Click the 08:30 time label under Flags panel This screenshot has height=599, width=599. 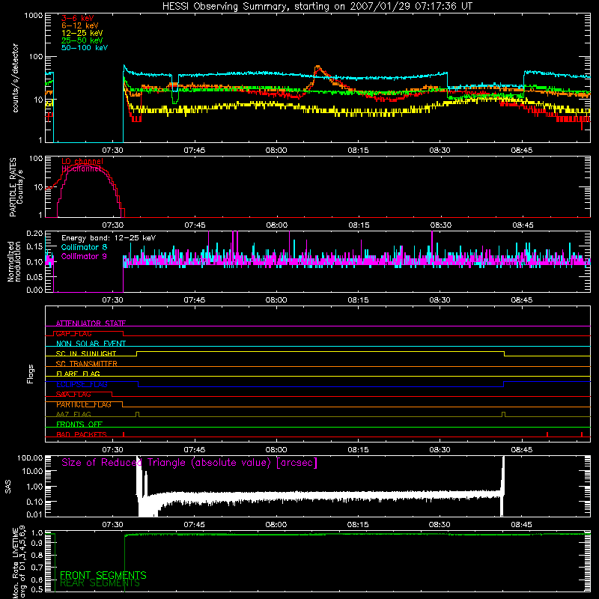pos(440,450)
